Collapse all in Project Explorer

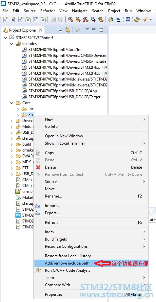[60, 30]
